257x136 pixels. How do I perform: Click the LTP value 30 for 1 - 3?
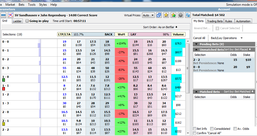pos(64,103)
